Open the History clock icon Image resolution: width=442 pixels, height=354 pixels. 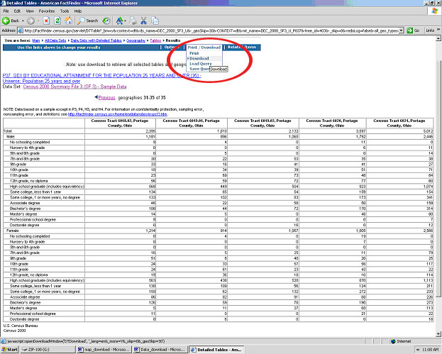[x=106, y=21]
